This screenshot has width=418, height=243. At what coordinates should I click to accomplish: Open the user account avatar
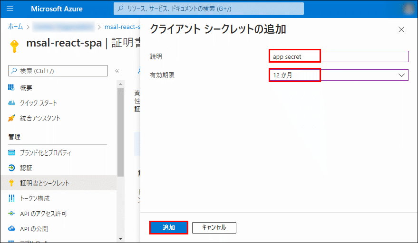click(408, 9)
